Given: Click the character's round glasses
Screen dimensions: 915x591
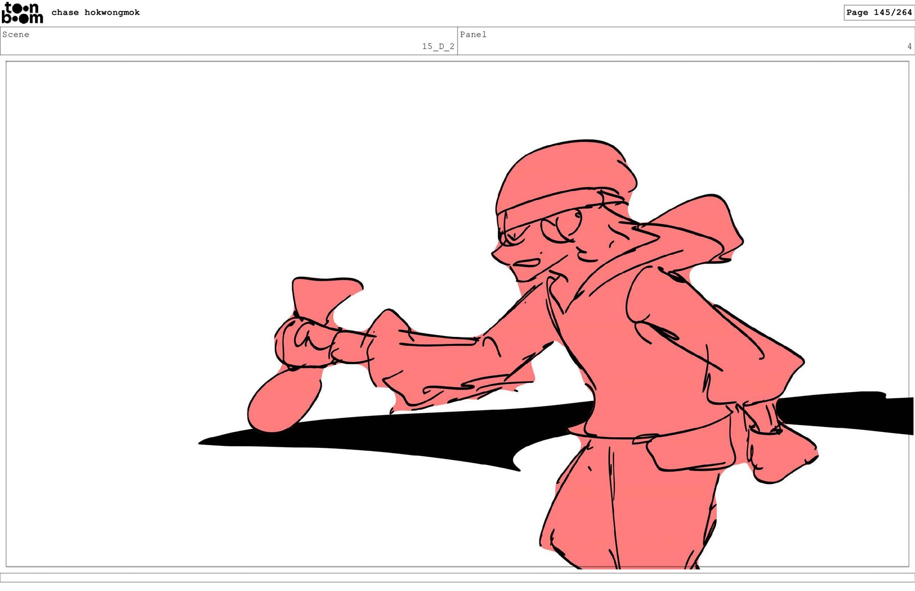Looking at the screenshot, I should point(562,226).
